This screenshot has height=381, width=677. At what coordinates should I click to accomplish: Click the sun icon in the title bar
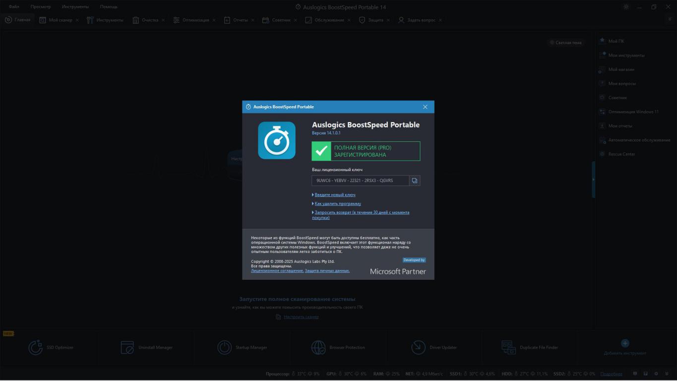coord(626,7)
